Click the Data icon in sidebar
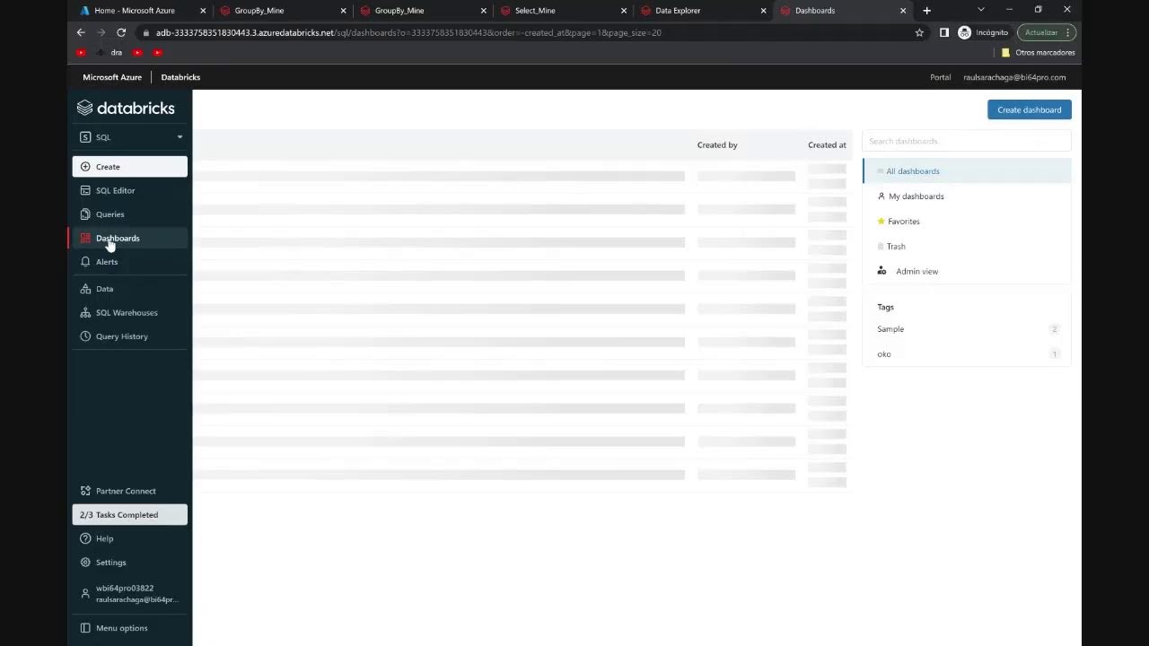The width and height of the screenshot is (1149, 646). pos(85,289)
